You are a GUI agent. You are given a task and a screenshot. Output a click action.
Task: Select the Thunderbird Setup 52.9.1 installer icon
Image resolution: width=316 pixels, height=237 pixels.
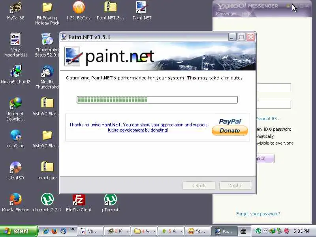click(47, 45)
